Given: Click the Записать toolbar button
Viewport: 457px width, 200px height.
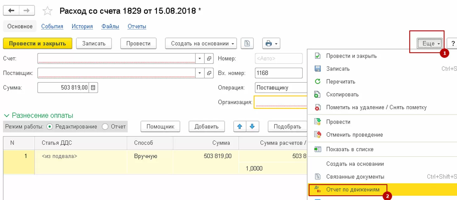Looking at the screenshot, I should (94, 44).
